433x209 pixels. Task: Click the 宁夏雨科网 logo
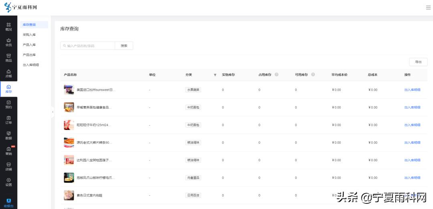[21, 7]
